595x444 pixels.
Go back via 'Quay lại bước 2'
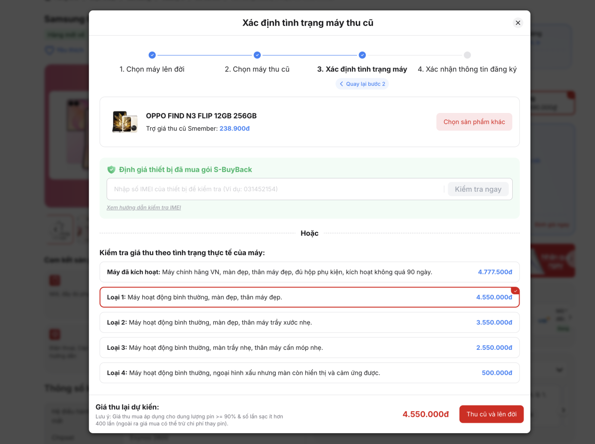(362, 84)
